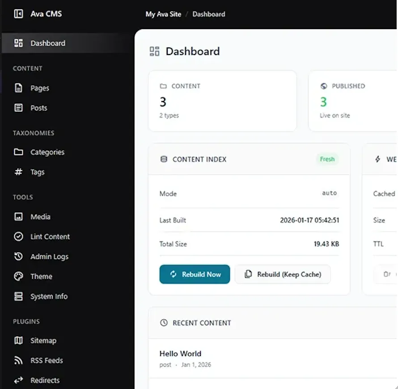Click the database icon beside Content Index
The width and height of the screenshot is (398, 389).
click(x=164, y=159)
